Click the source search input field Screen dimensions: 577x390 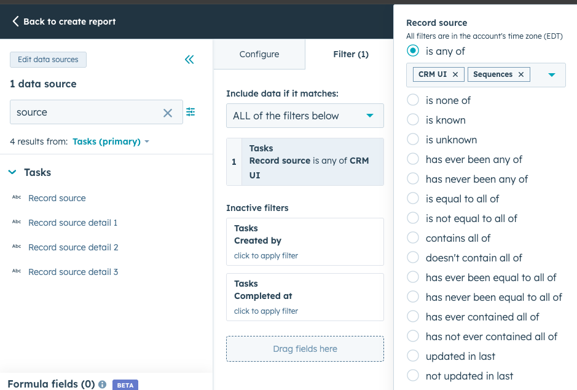[x=86, y=111]
